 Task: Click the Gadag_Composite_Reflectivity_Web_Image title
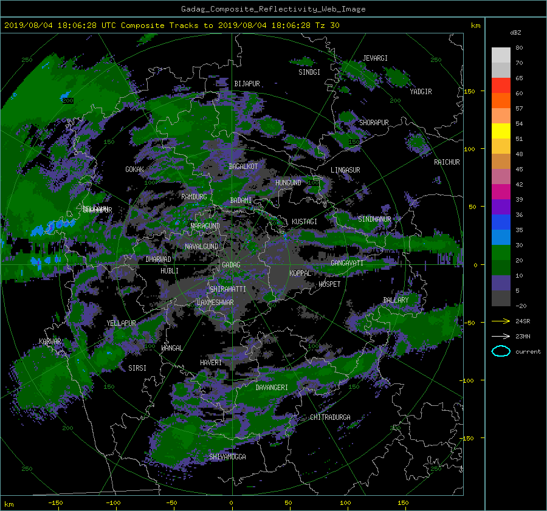point(273,9)
